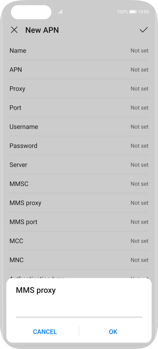Confirm the MMS proxy entry with OK

coord(113,332)
